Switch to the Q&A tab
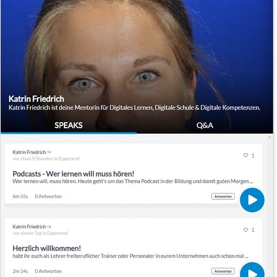277x277 pixels. coord(205,125)
